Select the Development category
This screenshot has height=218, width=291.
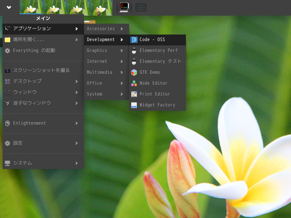pos(107,40)
